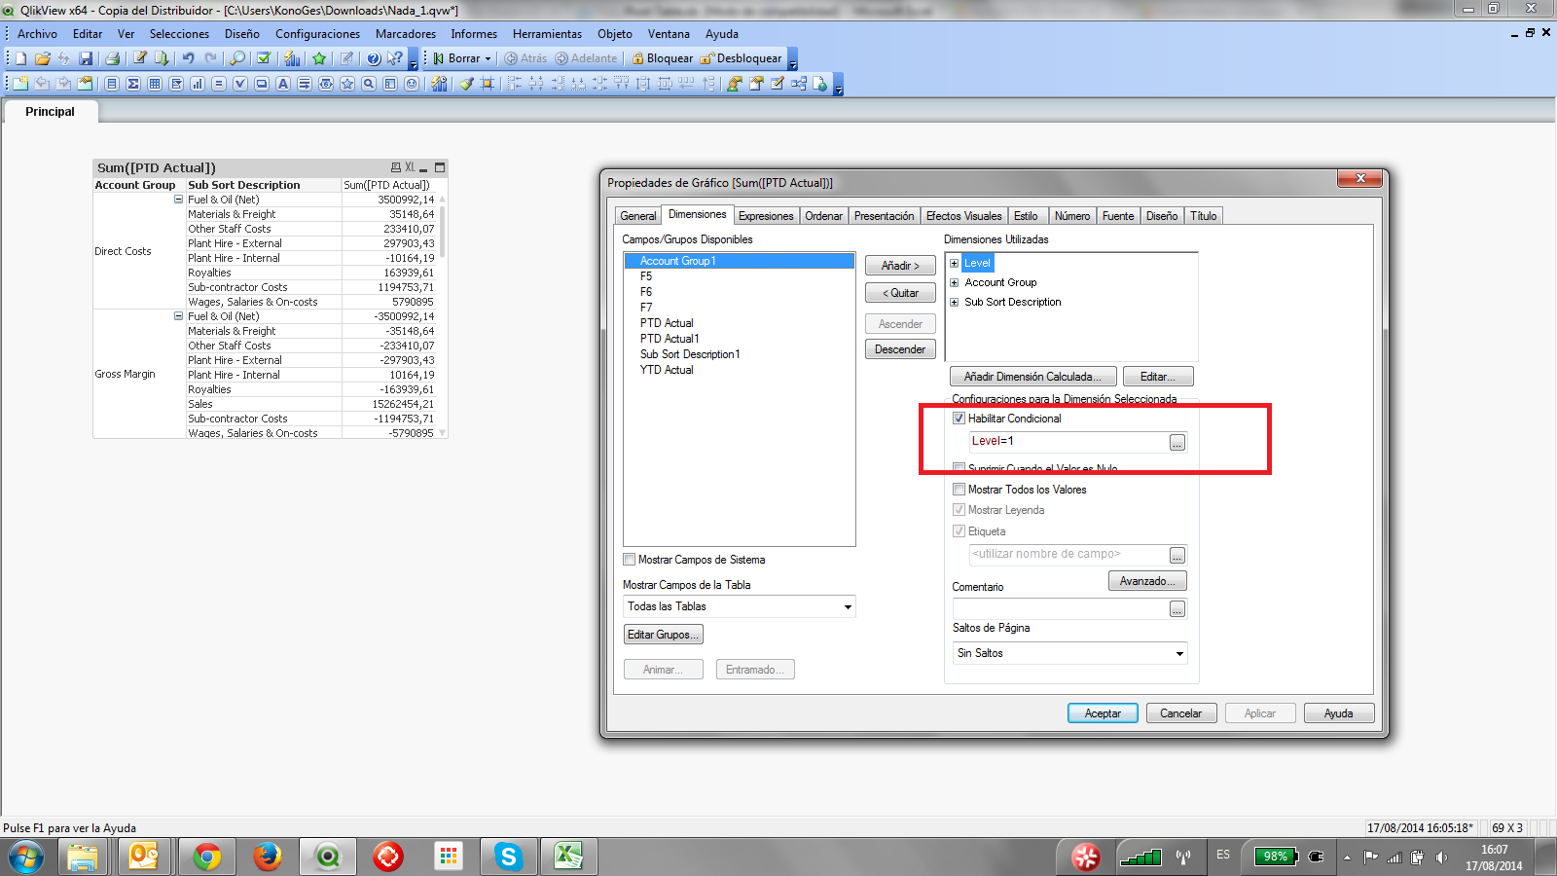Open the Edit Script toolbar icon
1557x876 pixels.
[140, 58]
